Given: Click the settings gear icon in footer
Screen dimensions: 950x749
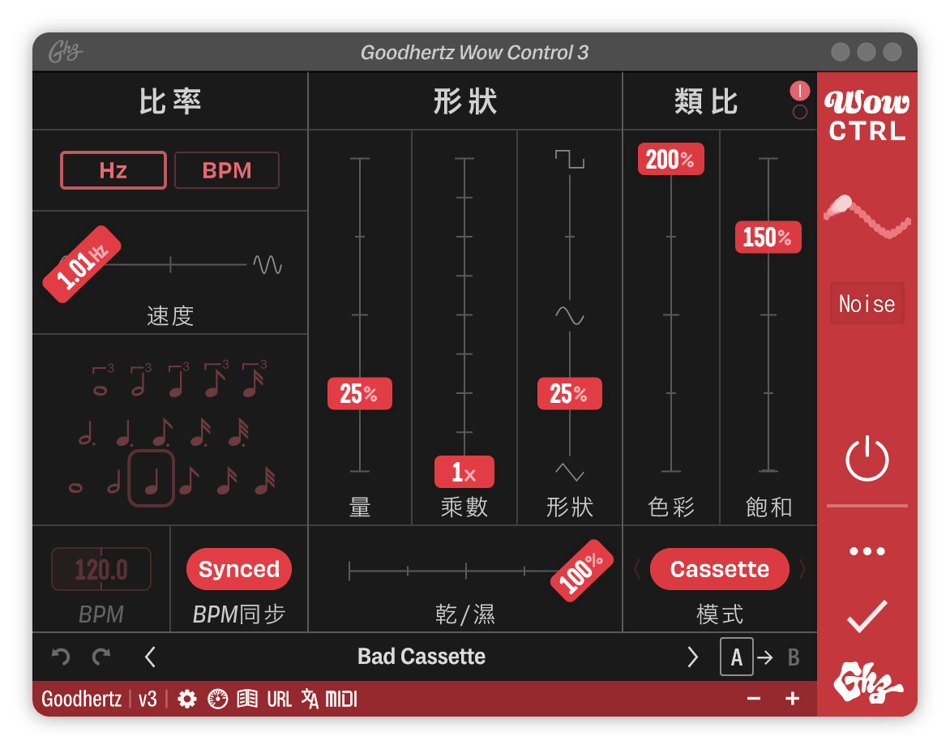Looking at the screenshot, I should tap(187, 699).
